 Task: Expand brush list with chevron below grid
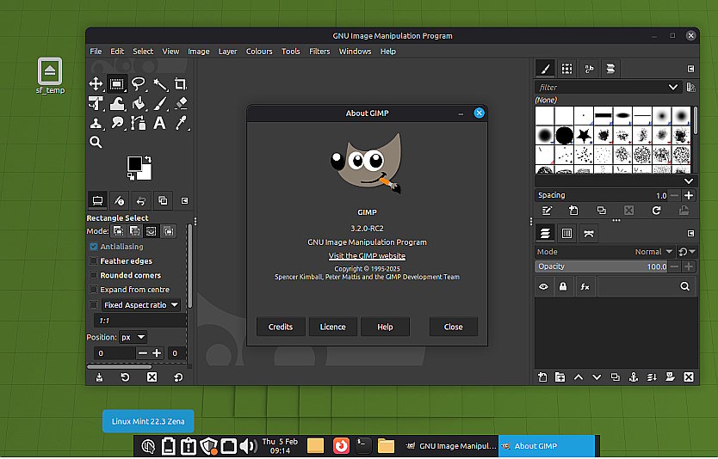[688, 181]
